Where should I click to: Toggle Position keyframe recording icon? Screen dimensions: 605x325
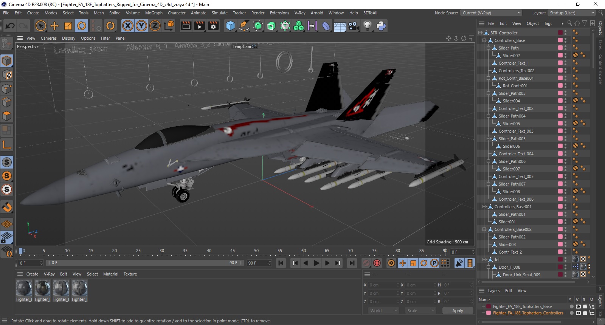tap(403, 263)
